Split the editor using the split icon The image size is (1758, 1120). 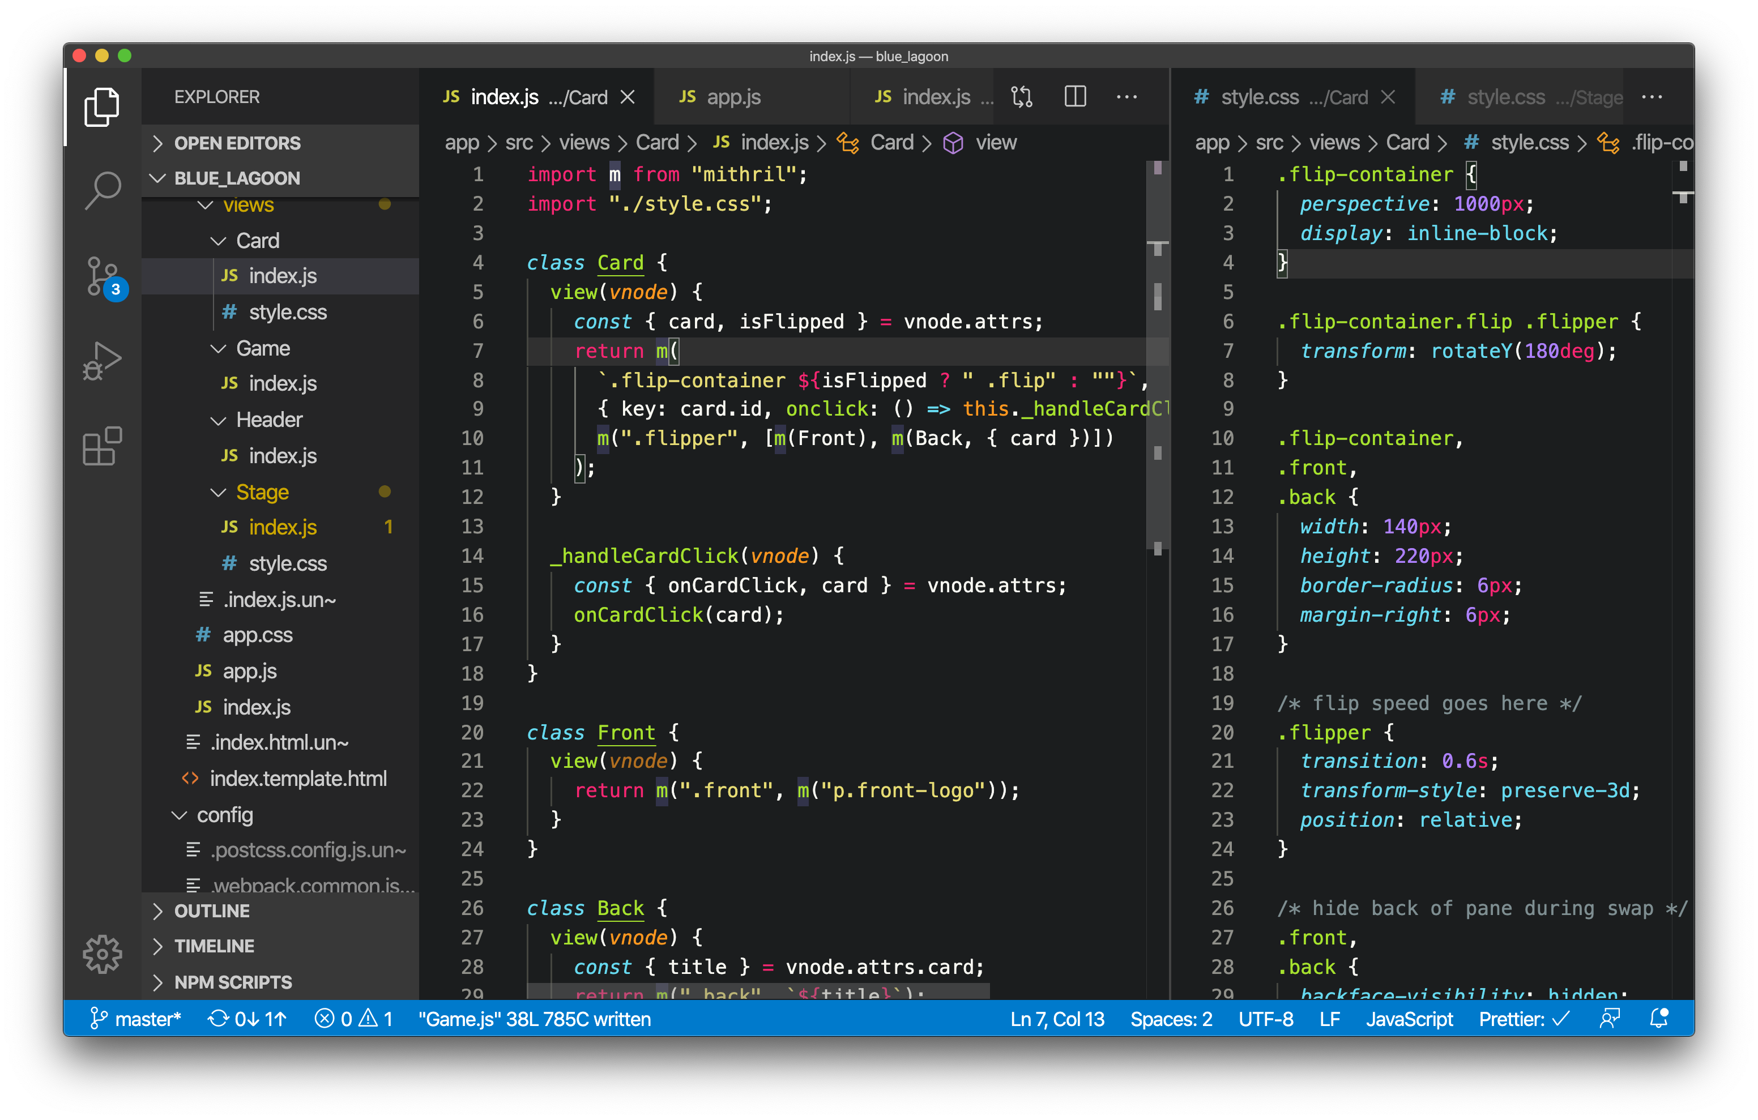1074,96
